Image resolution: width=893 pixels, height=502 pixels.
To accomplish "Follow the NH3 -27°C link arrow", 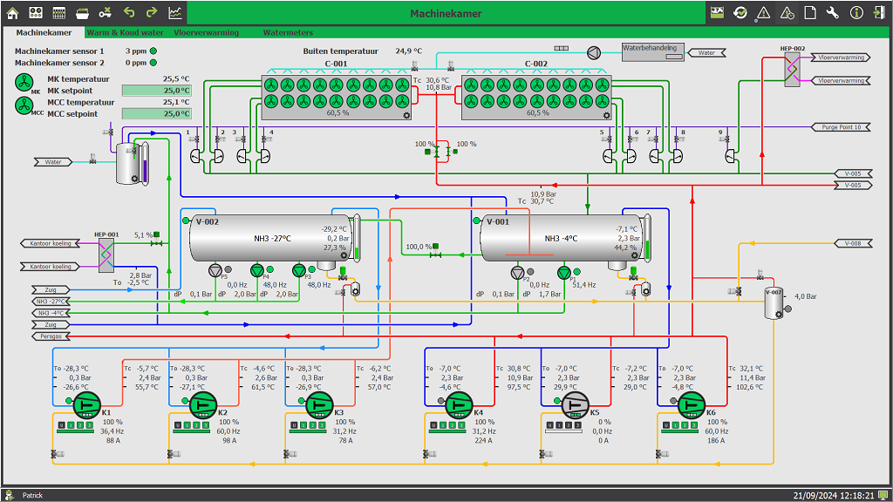I will pyautogui.click(x=51, y=301).
